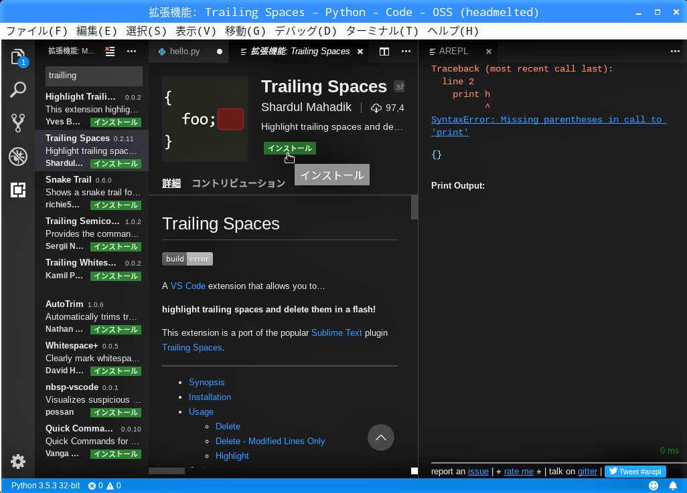Screen dimensions: 687x493
Task: Install Trailing Spaces from the detail page
Action: pyautogui.click(x=290, y=149)
